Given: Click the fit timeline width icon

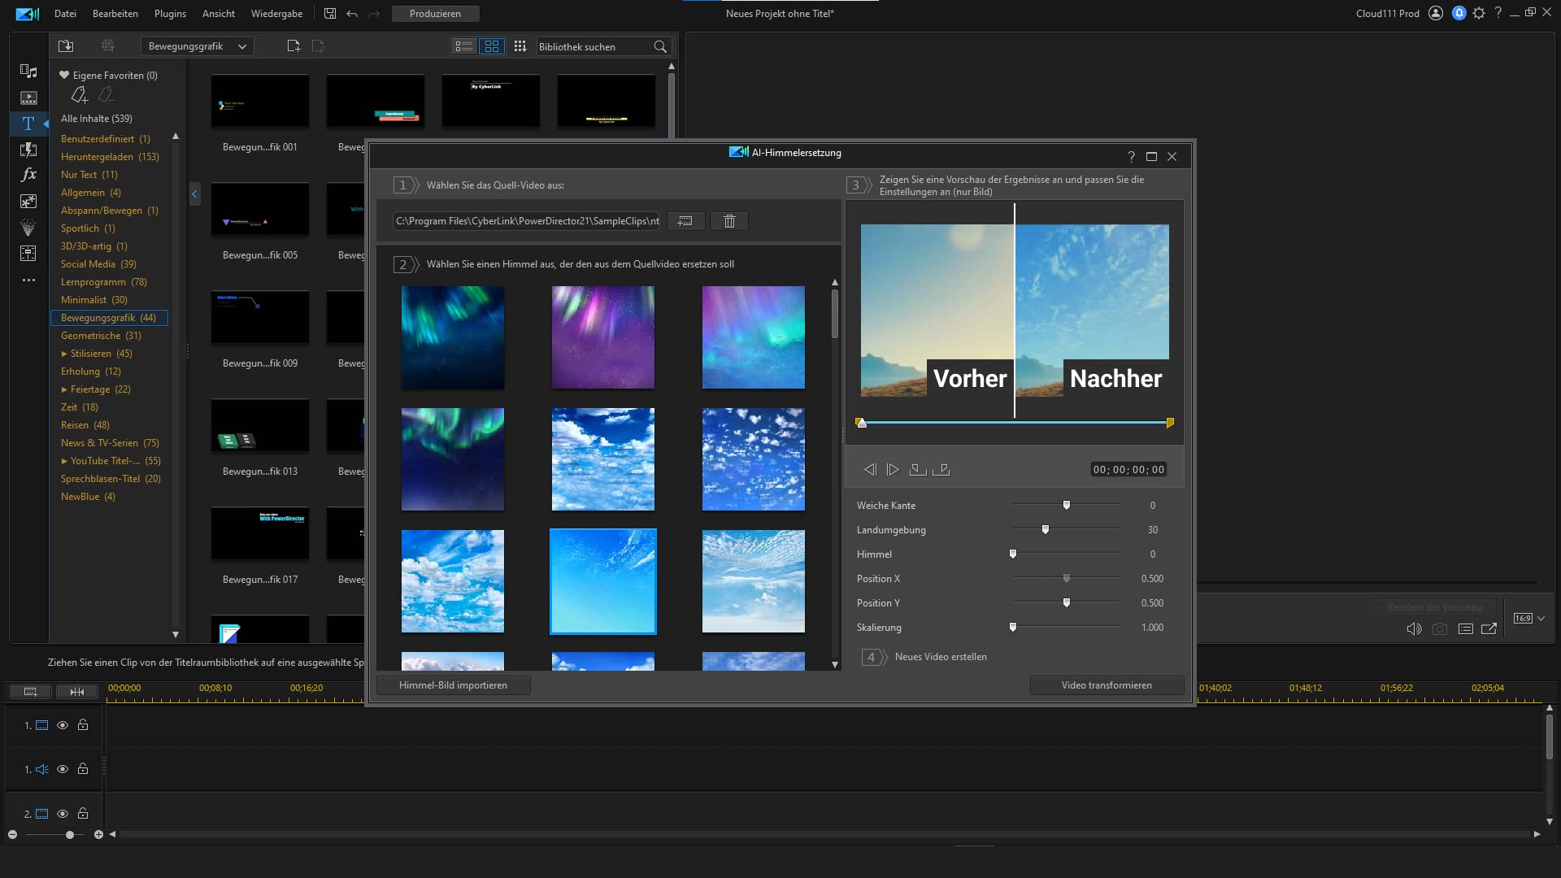Looking at the screenshot, I should pyautogui.click(x=77, y=692).
